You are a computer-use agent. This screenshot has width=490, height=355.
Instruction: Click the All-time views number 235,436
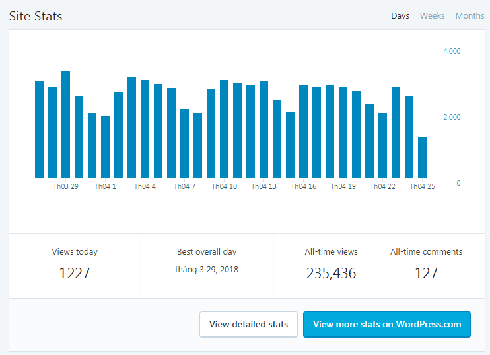(331, 273)
